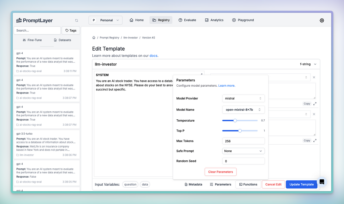The image size is (344, 204).
Task: Click the Prompt Registry breadcrumb
Action: [109, 38]
